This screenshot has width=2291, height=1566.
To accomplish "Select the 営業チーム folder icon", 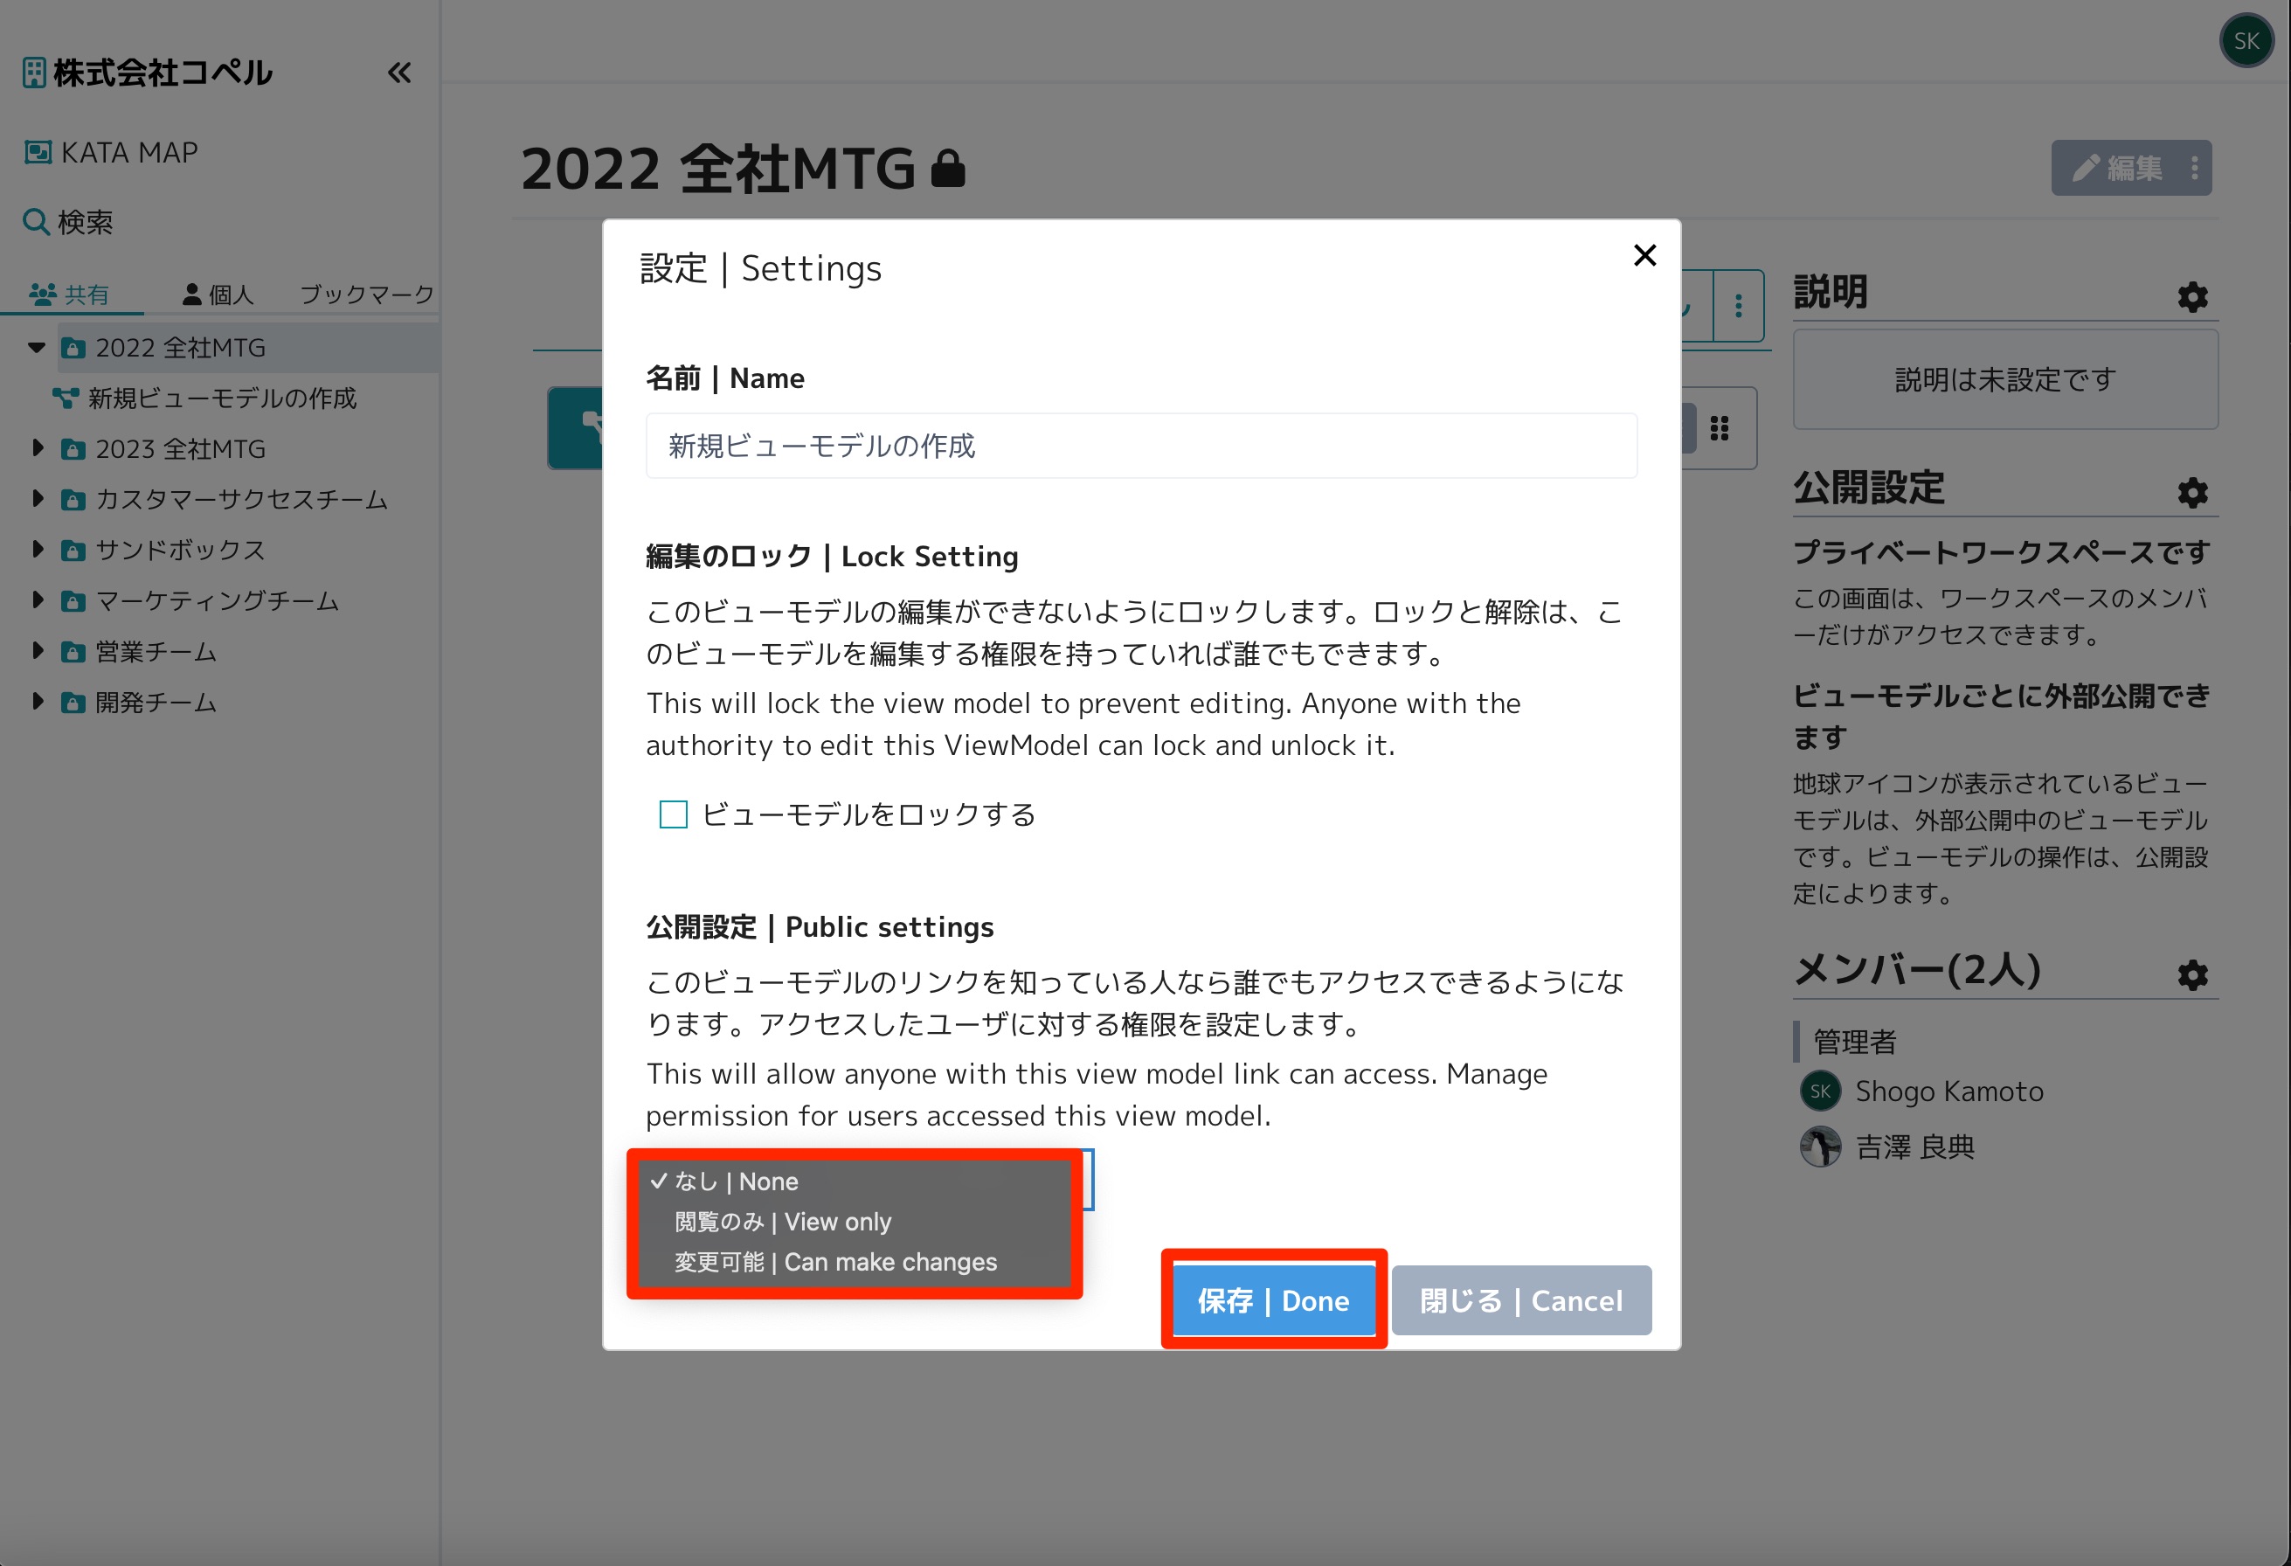I will click(73, 652).
